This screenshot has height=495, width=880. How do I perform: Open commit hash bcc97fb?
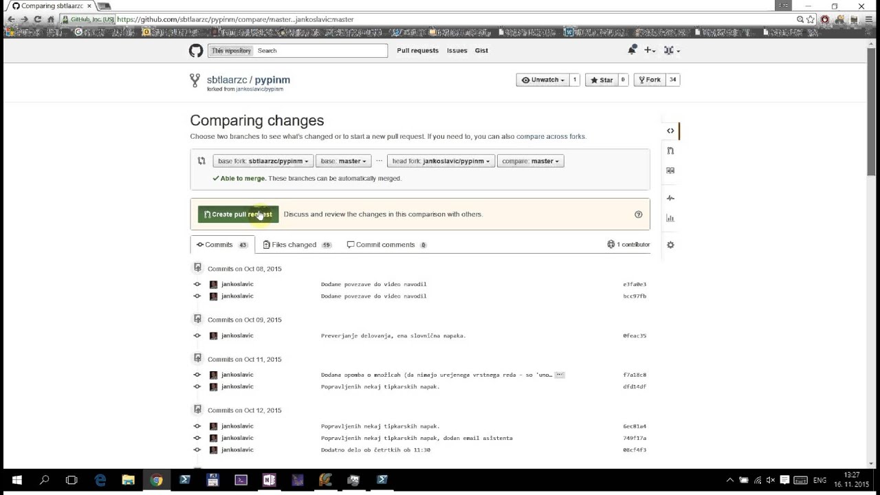[x=635, y=296]
